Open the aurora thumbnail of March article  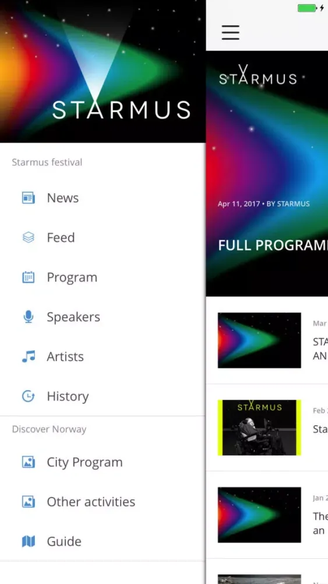(259, 340)
